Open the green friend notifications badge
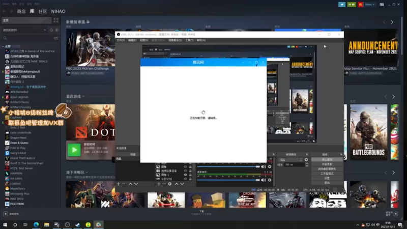This screenshot has width=407, height=229. point(352,5)
